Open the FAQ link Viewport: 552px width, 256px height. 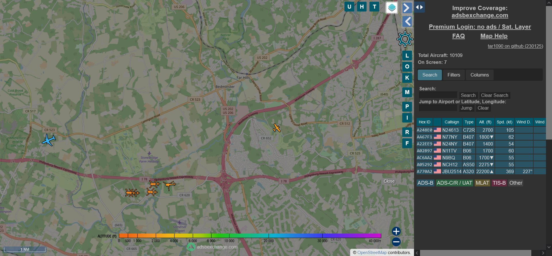click(458, 36)
